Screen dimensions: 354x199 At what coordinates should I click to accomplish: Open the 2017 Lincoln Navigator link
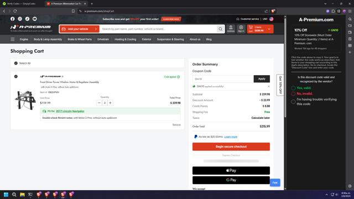(x=70, y=111)
